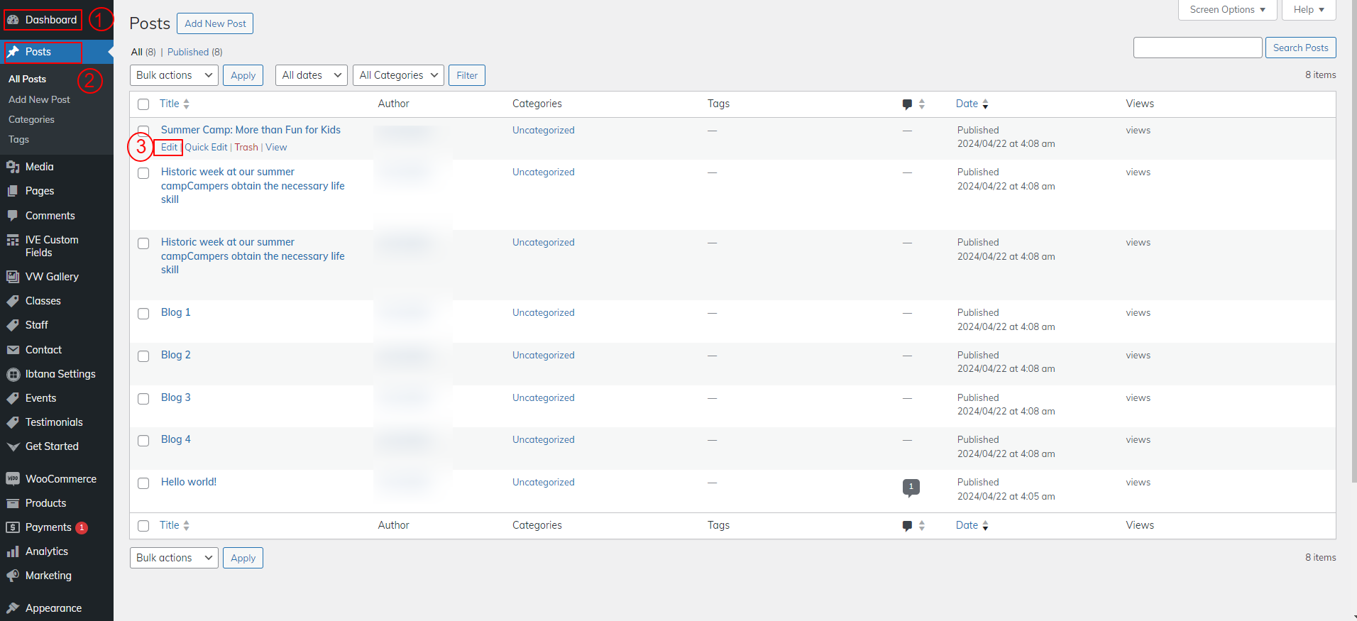Select all posts with header checkbox
1357x621 pixels.
(x=143, y=104)
